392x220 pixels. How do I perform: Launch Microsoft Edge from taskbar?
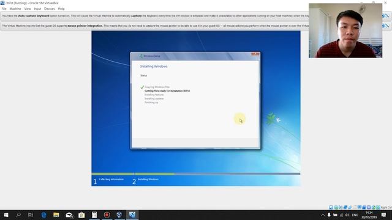[x=43, y=215]
